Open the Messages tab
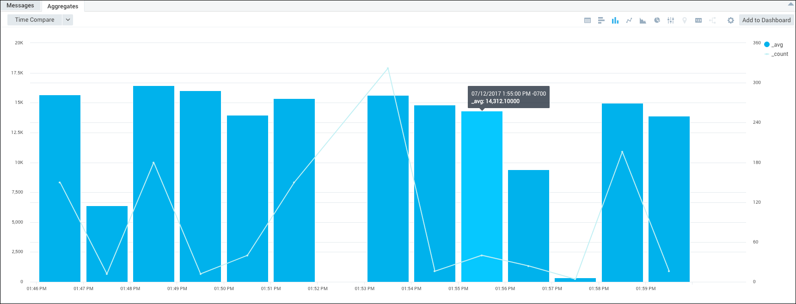796x304 pixels. click(20, 6)
